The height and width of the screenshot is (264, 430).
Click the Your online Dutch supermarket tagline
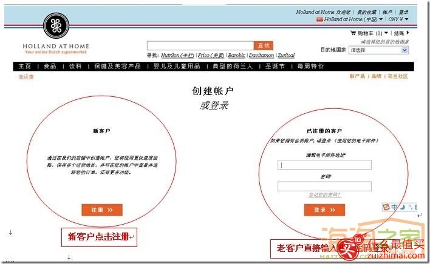pos(56,52)
